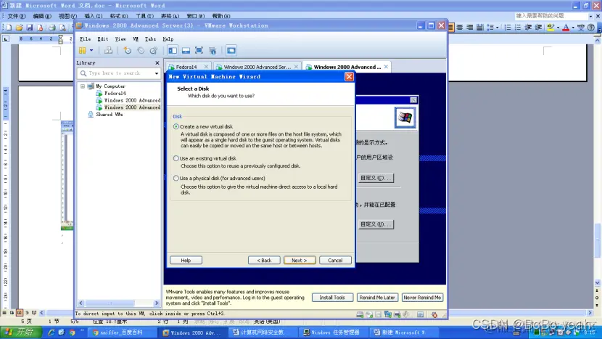Open VMware View menu
Viewport: 602px width, 339px height.
[x=120, y=38]
